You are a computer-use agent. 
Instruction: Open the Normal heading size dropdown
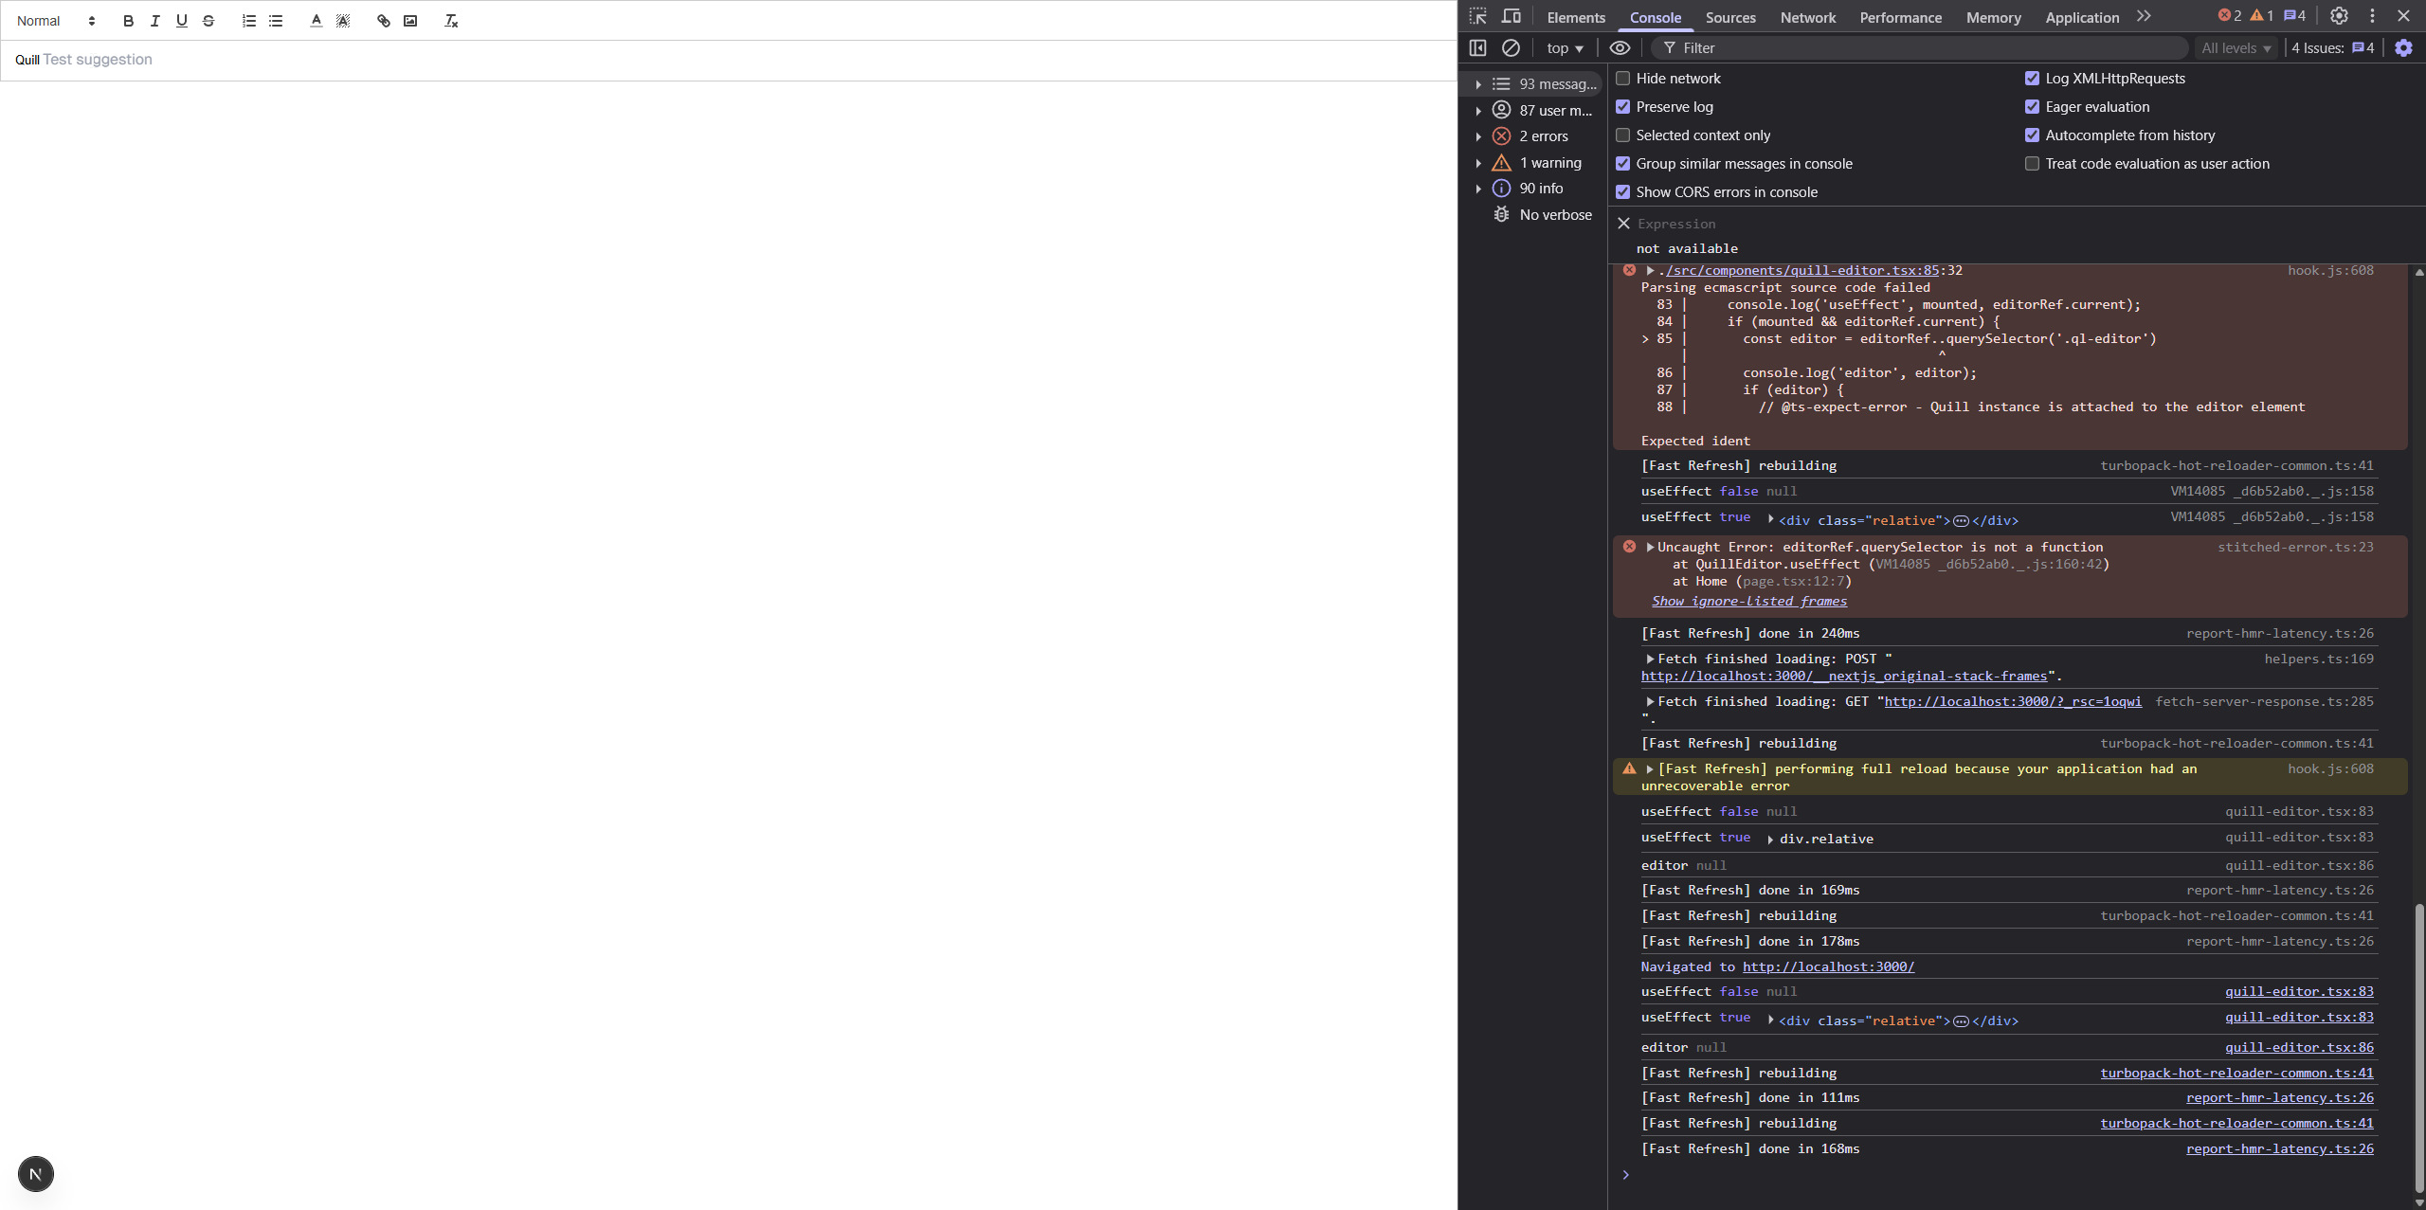click(x=56, y=21)
